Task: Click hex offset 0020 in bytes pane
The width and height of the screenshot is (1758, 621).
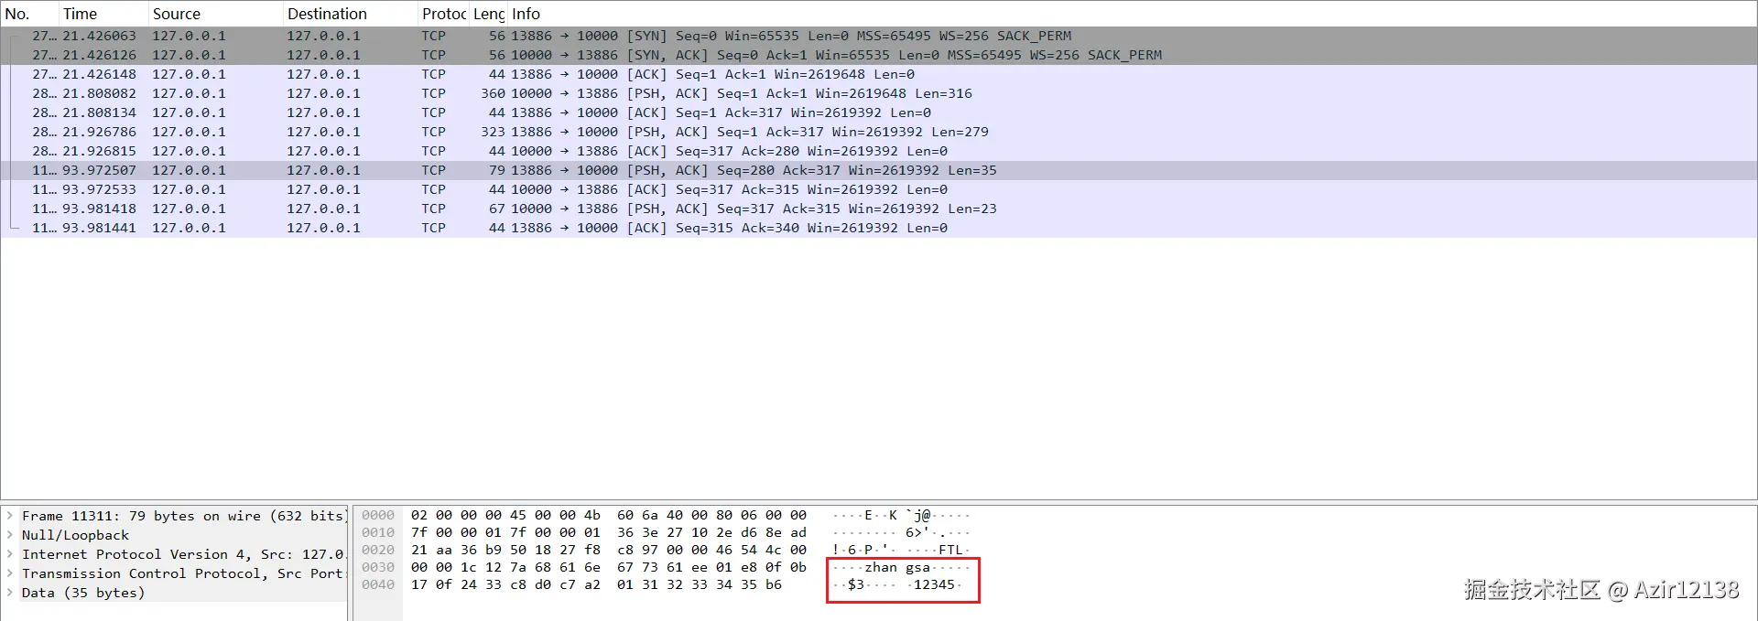Action: [x=378, y=550]
